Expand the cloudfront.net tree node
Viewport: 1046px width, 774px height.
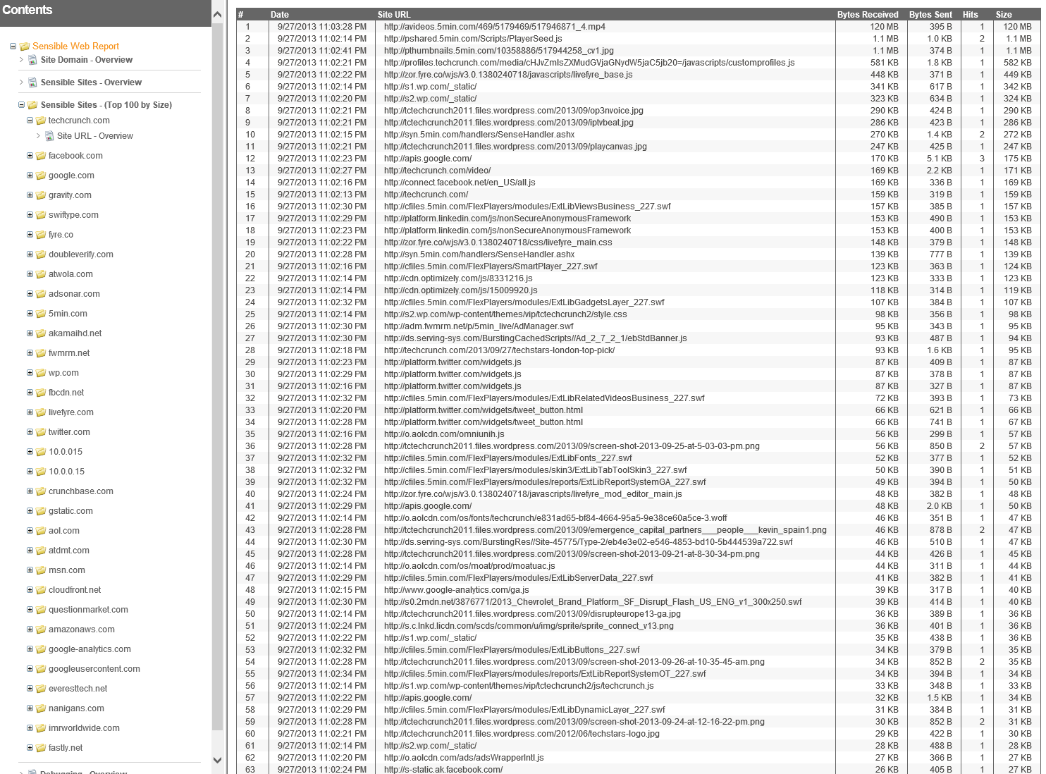coord(30,589)
